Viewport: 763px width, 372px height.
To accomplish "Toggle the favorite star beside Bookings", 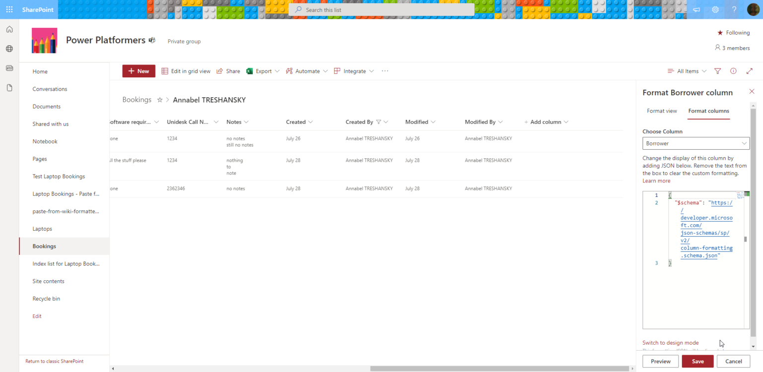I will (x=160, y=99).
